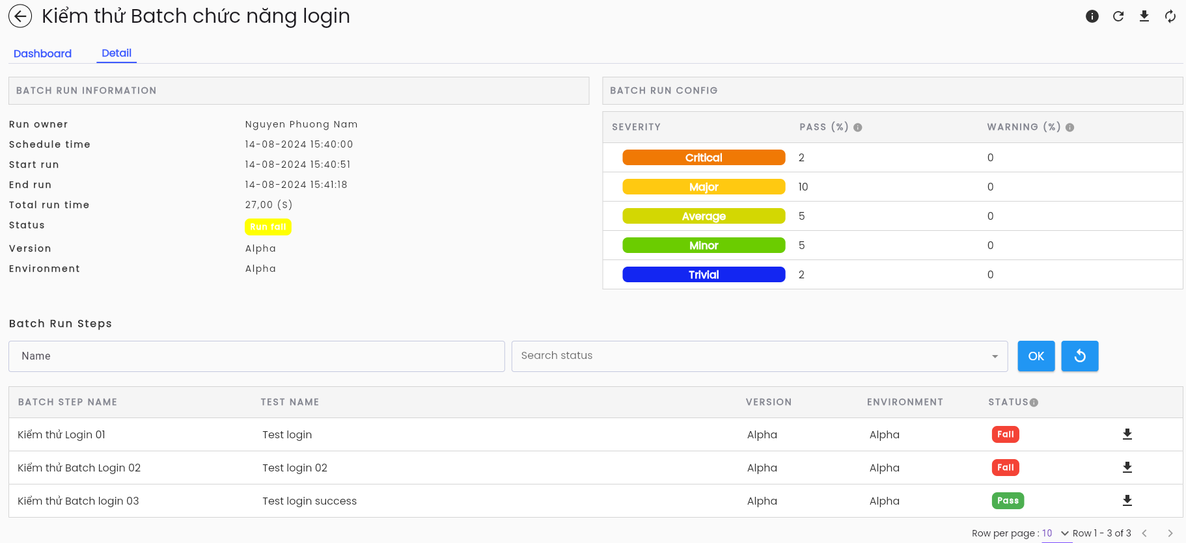Download the batch run report from header
1186x543 pixels.
click(x=1144, y=16)
